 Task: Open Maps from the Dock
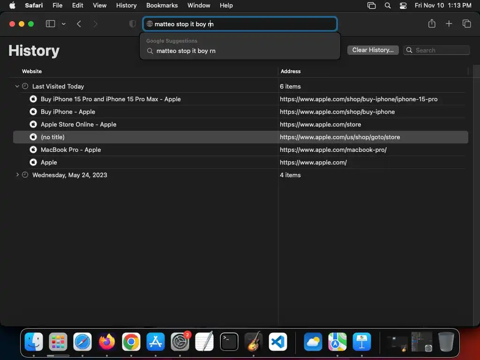tap(337, 341)
